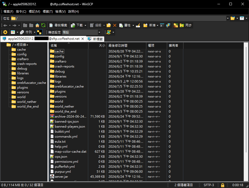Open the 檔案(F) menu

[8, 11]
